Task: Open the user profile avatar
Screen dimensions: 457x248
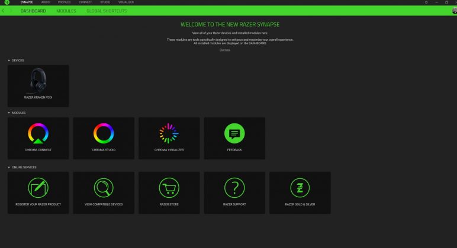Action: [455, 11]
